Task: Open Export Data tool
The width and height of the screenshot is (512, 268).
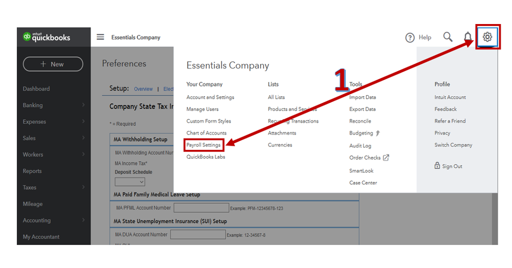Action: tap(362, 109)
